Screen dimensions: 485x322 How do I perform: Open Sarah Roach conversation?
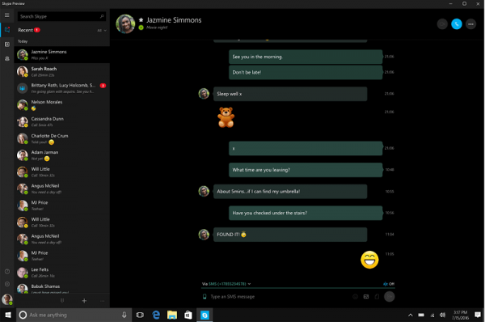(x=62, y=71)
